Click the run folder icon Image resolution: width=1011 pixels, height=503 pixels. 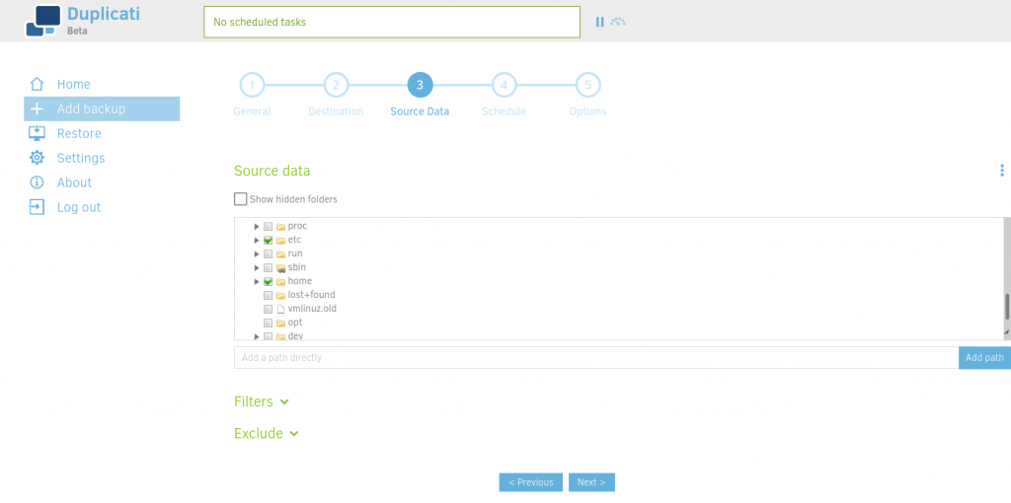click(280, 253)
